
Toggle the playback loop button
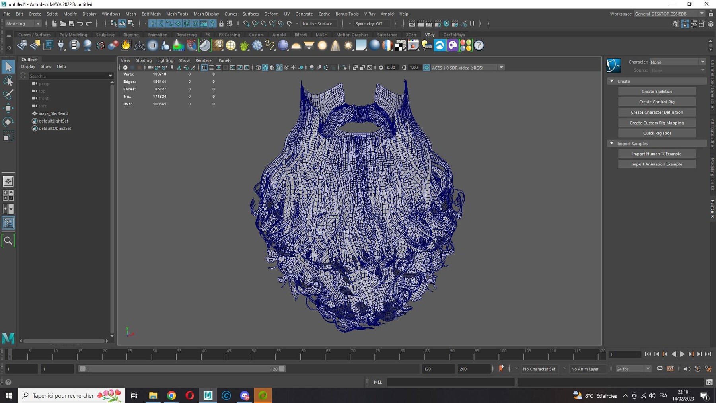click(x=660, y=369)
